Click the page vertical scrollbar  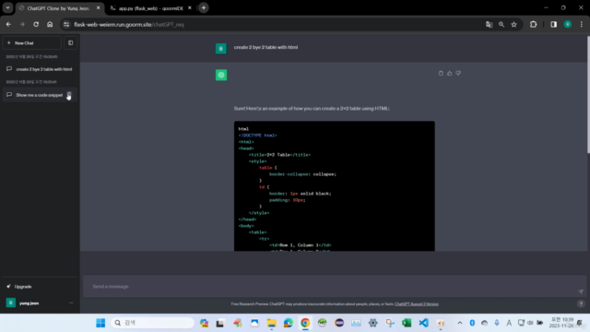[588, 94]
